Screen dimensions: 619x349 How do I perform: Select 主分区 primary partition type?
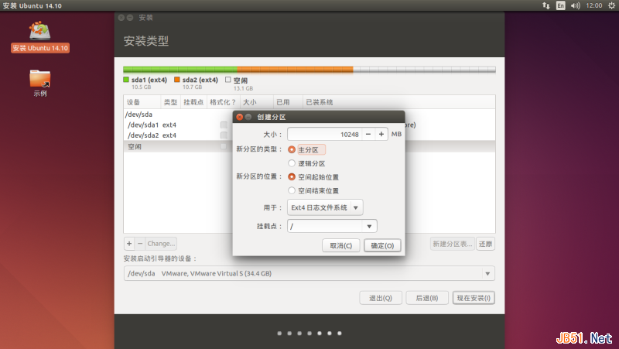[x=306, y=149]
